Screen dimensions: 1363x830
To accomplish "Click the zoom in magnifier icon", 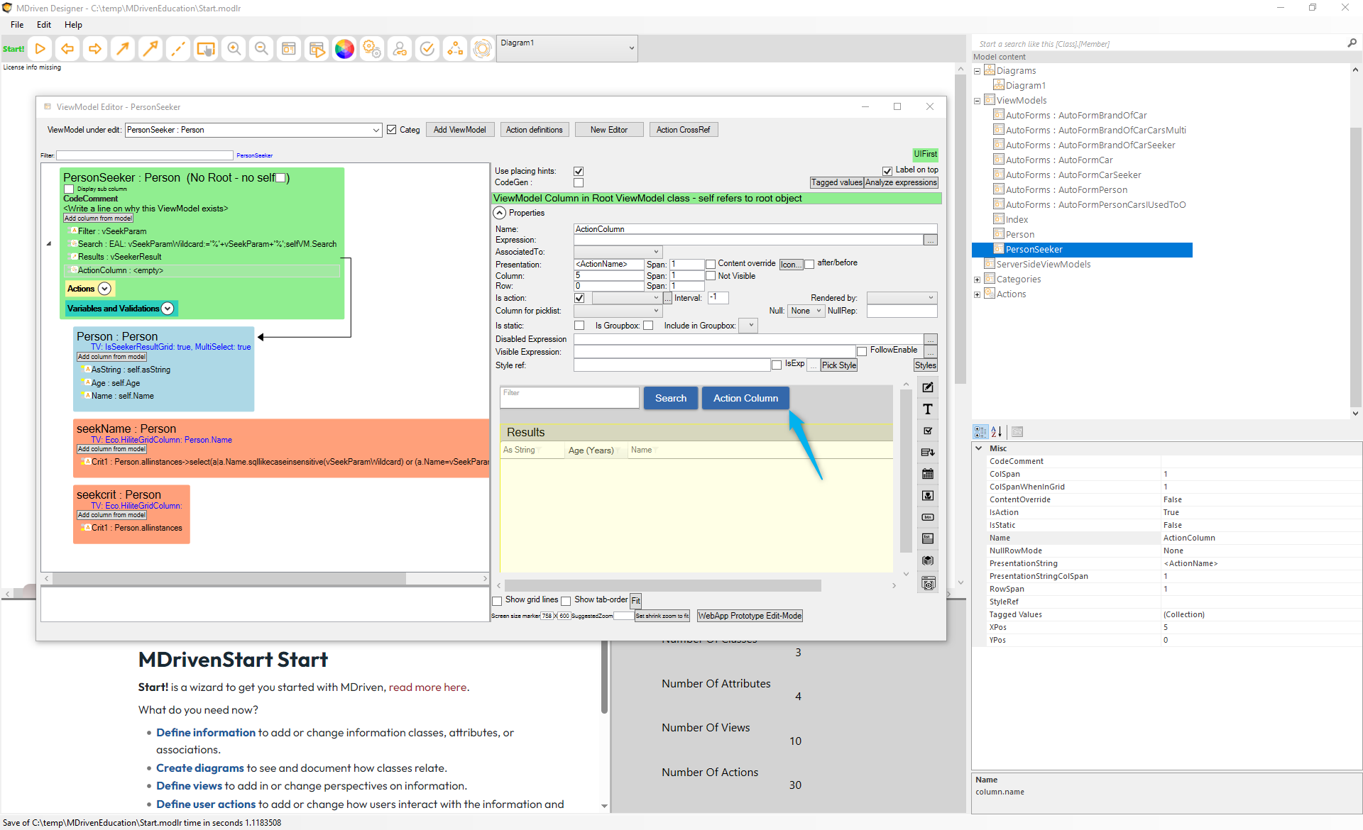I will point(234,49).
